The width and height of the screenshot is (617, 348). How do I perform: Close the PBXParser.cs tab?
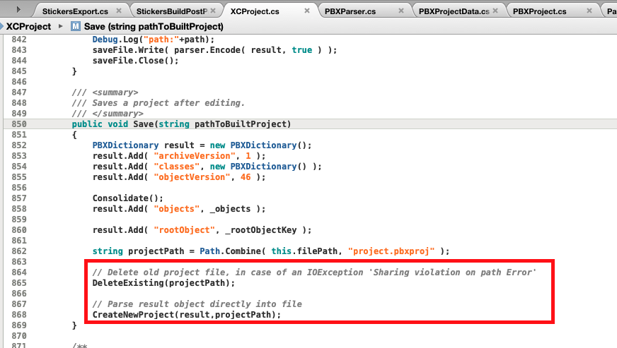coord(401,11)
